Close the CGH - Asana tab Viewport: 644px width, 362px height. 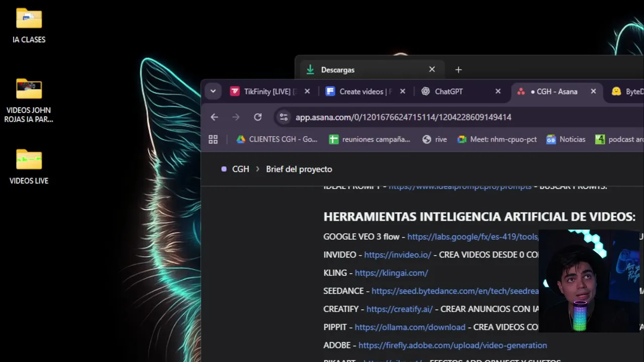[x=593, y=92]
